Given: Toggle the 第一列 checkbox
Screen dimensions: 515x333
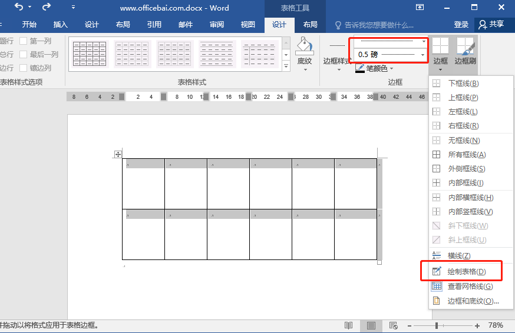Looking at the screenshot, I should point(24,41).
